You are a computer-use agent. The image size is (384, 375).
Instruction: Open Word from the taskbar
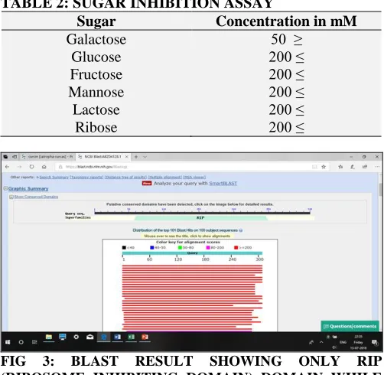118,337
